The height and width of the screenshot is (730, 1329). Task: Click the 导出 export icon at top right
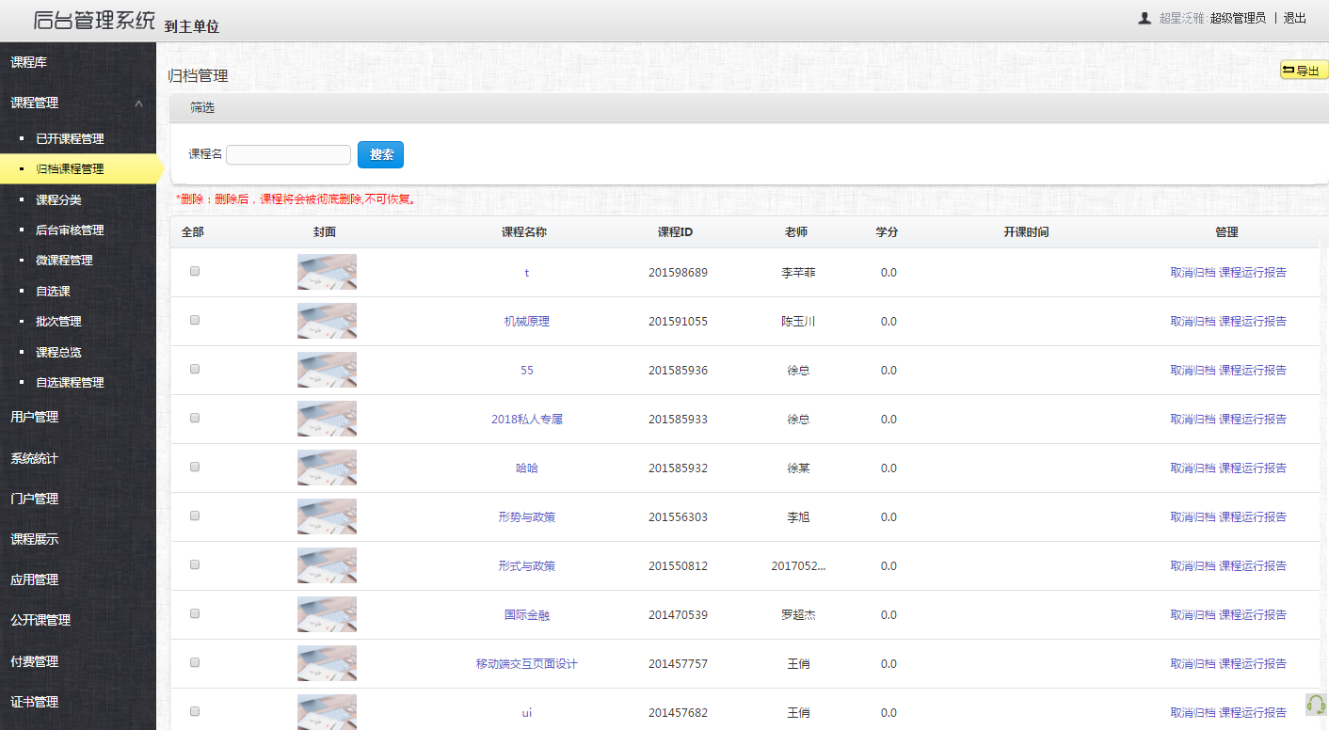(x=1304, y=69)
